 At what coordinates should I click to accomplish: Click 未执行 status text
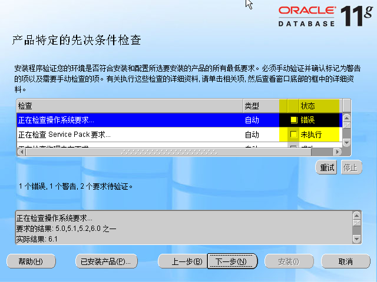pos(311,135)
